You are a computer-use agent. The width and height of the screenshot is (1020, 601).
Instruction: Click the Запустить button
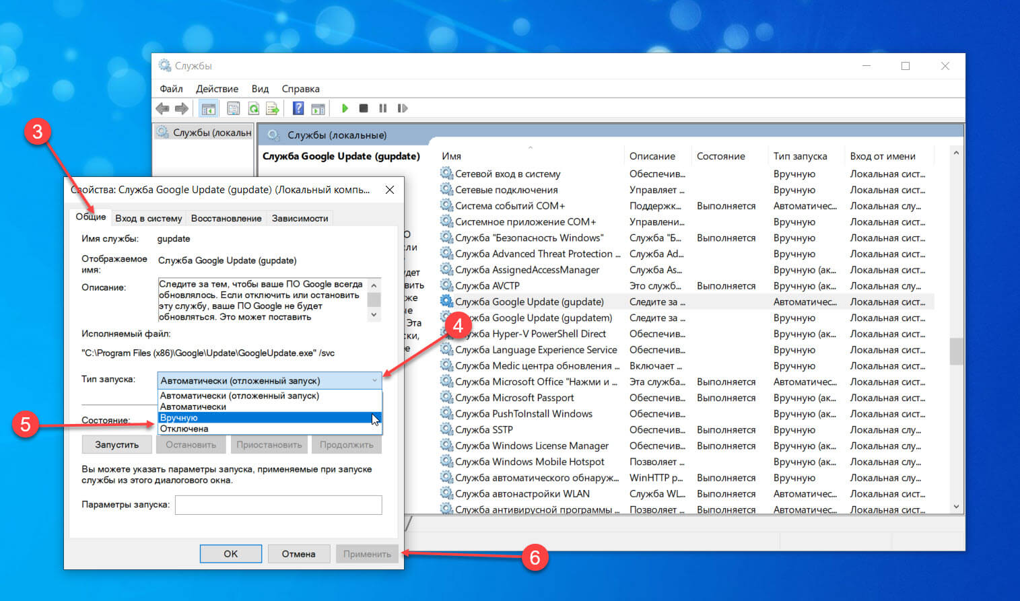point(117,445)
